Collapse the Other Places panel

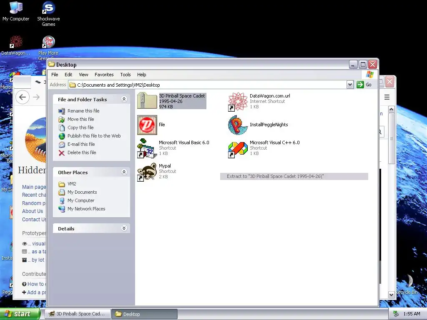point(124,172)
